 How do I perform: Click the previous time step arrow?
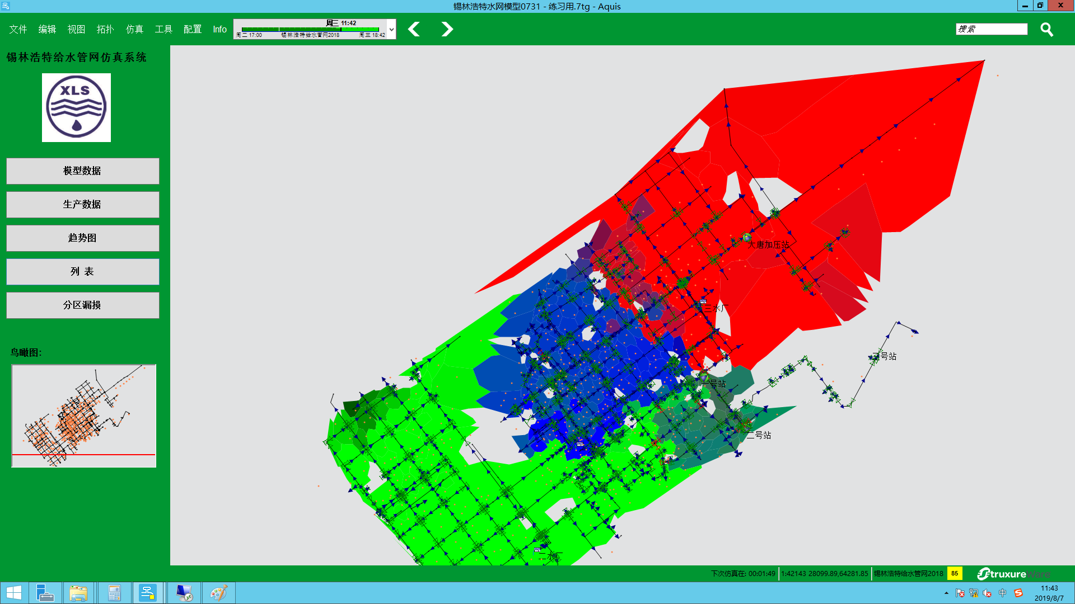click(x=414, y=29)
